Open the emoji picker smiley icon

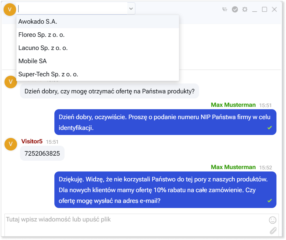pos(272,220)
